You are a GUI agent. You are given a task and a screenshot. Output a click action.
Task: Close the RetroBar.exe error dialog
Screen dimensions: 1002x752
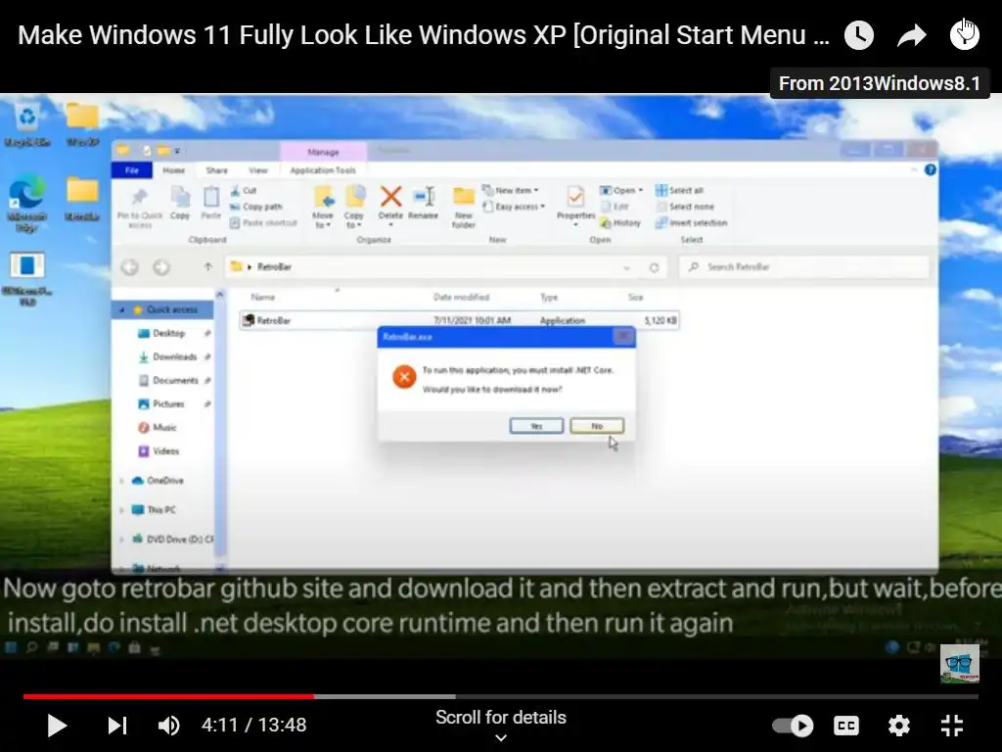pos(623,337)
